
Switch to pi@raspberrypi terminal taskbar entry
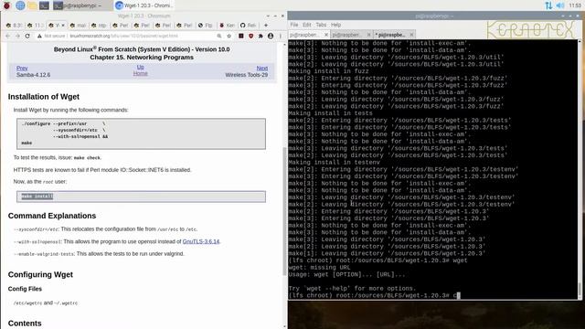pyautogui.click(x=82, y=5)
